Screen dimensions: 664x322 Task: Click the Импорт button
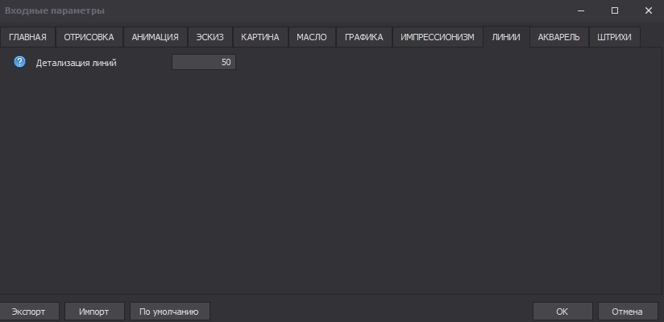coord(95,312)
